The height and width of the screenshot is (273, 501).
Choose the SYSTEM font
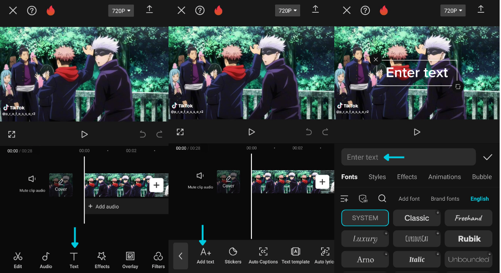[x=365, y=218]
